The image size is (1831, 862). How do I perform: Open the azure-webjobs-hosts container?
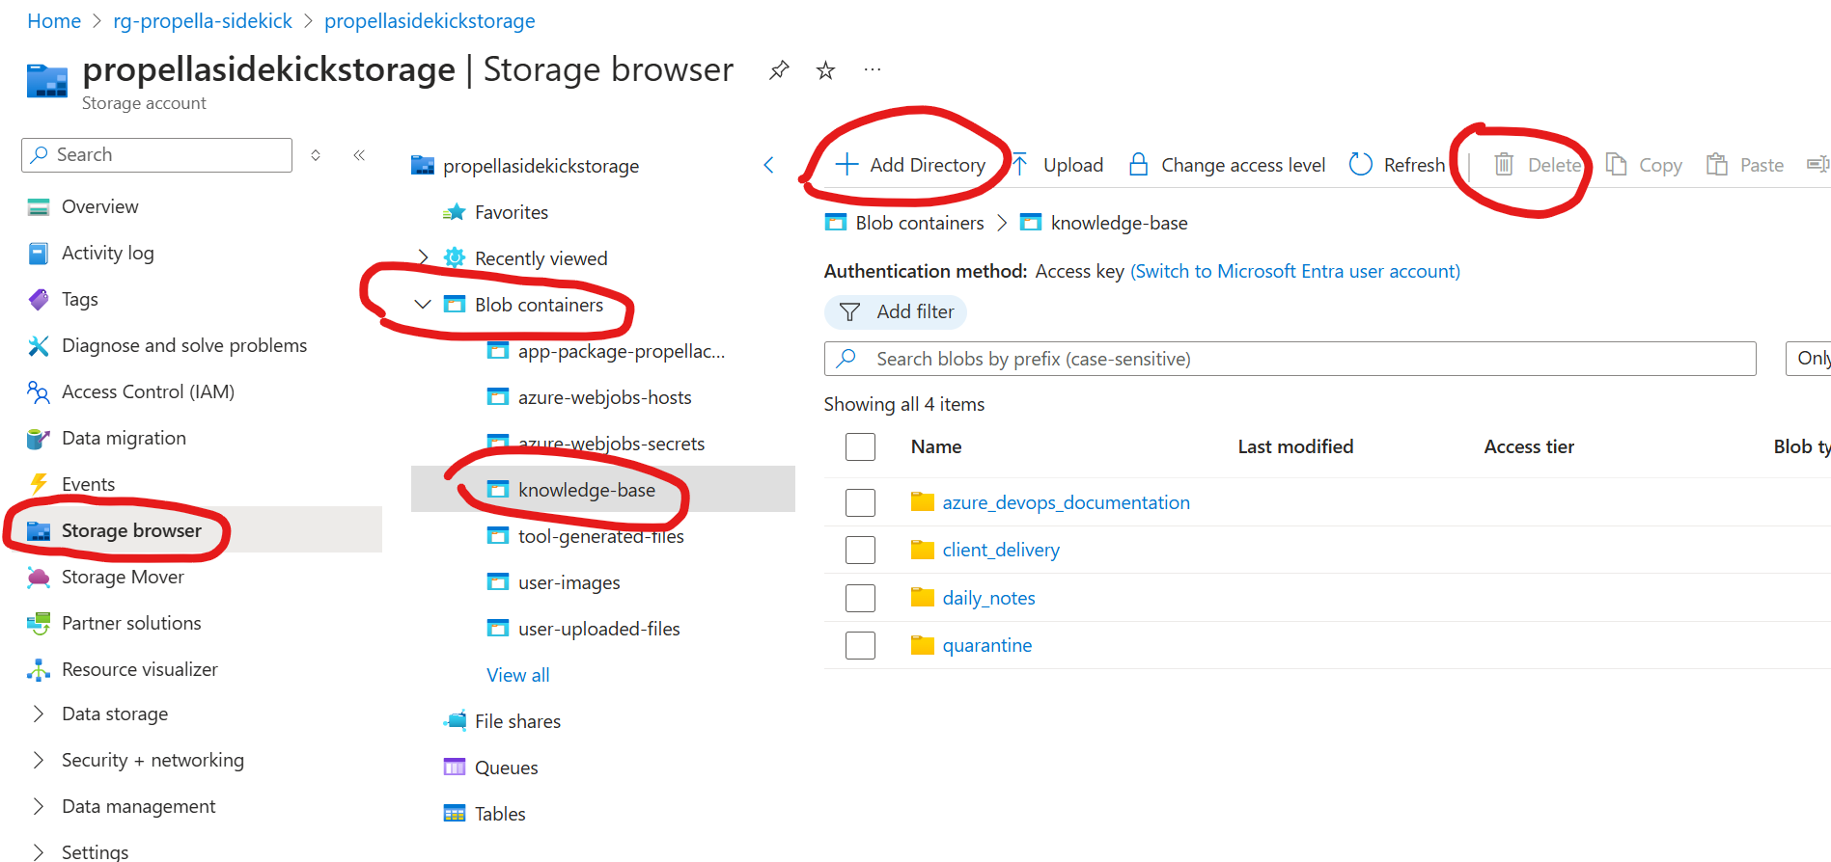tap(604, 397)
